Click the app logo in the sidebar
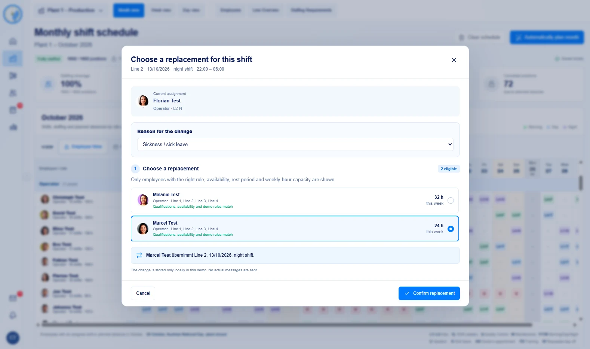This screenshot has height=349, width=590. (13, 14)
